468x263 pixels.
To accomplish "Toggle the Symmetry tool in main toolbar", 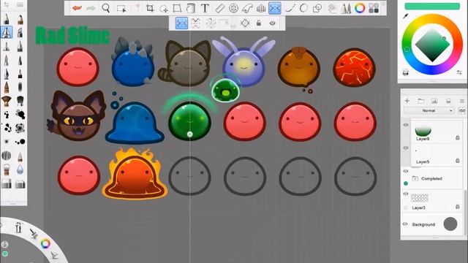I will [x=275, y=8].
